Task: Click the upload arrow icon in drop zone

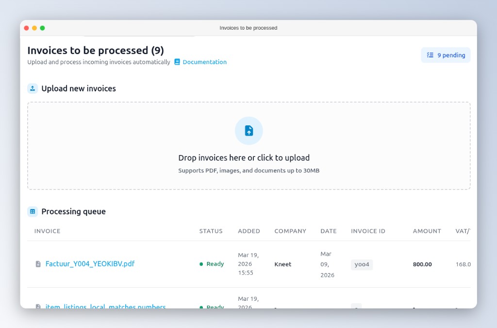Action: click(x=248, y=131)
